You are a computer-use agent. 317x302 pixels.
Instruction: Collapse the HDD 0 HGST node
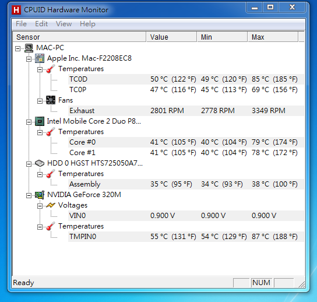(x=29, y=164)
